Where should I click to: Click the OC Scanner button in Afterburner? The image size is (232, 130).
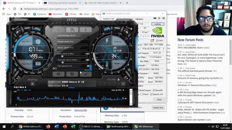click(x=72, y=30)
